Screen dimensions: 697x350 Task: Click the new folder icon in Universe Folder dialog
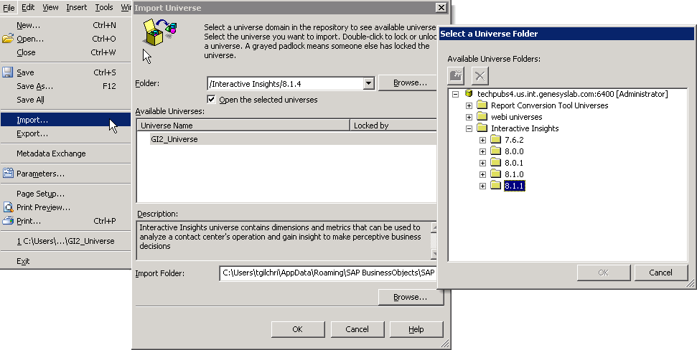point(456,75)
